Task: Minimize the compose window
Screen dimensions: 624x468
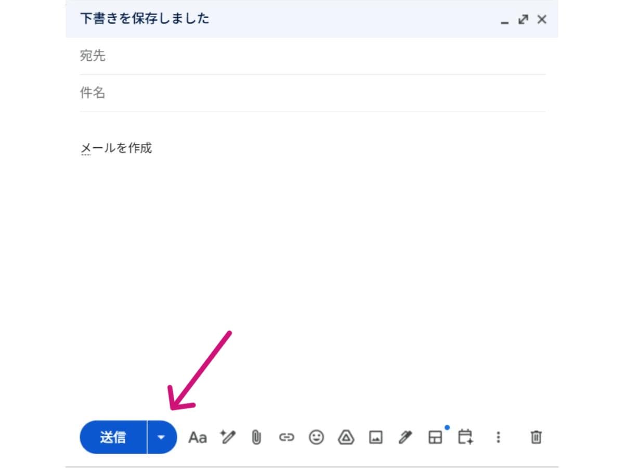Action: [503, 21]
